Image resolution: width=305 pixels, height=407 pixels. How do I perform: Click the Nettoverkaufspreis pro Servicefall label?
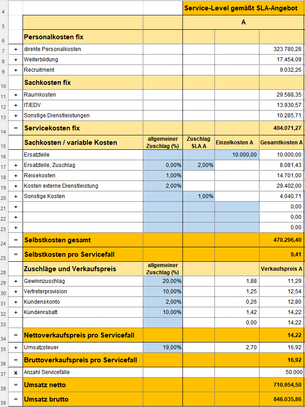82,335
